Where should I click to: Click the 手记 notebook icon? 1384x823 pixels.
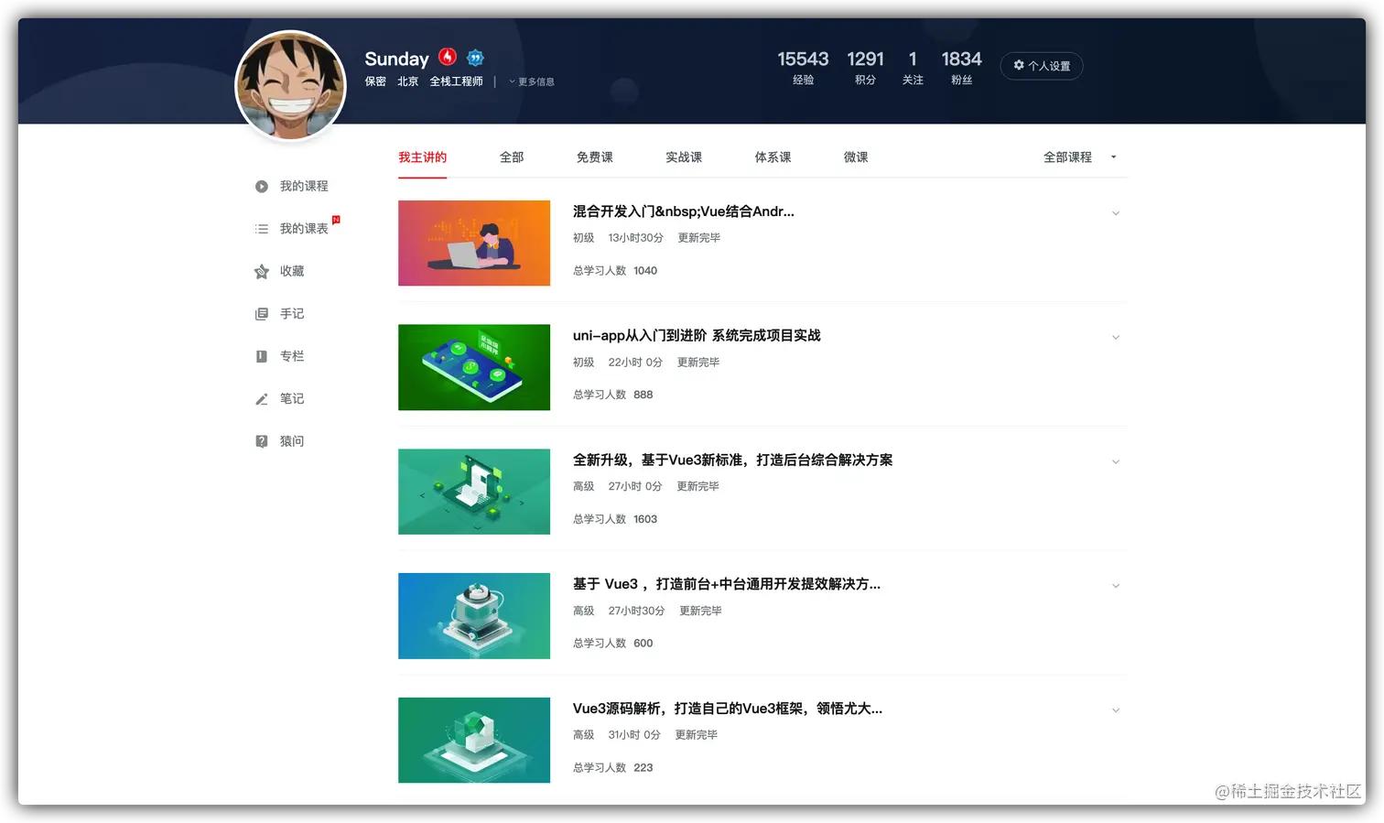click(x=262, y=313)
